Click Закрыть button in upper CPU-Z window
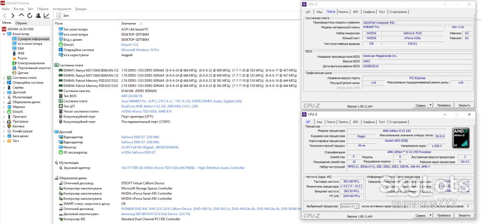 click(x=464, y=105)
